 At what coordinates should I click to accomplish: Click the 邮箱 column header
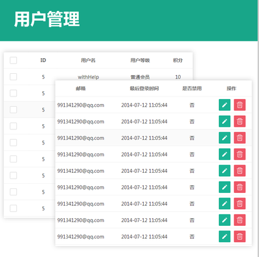(81, 89)
